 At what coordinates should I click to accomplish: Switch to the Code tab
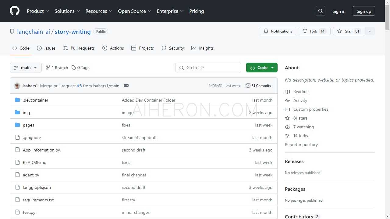(x=21, y=48)
